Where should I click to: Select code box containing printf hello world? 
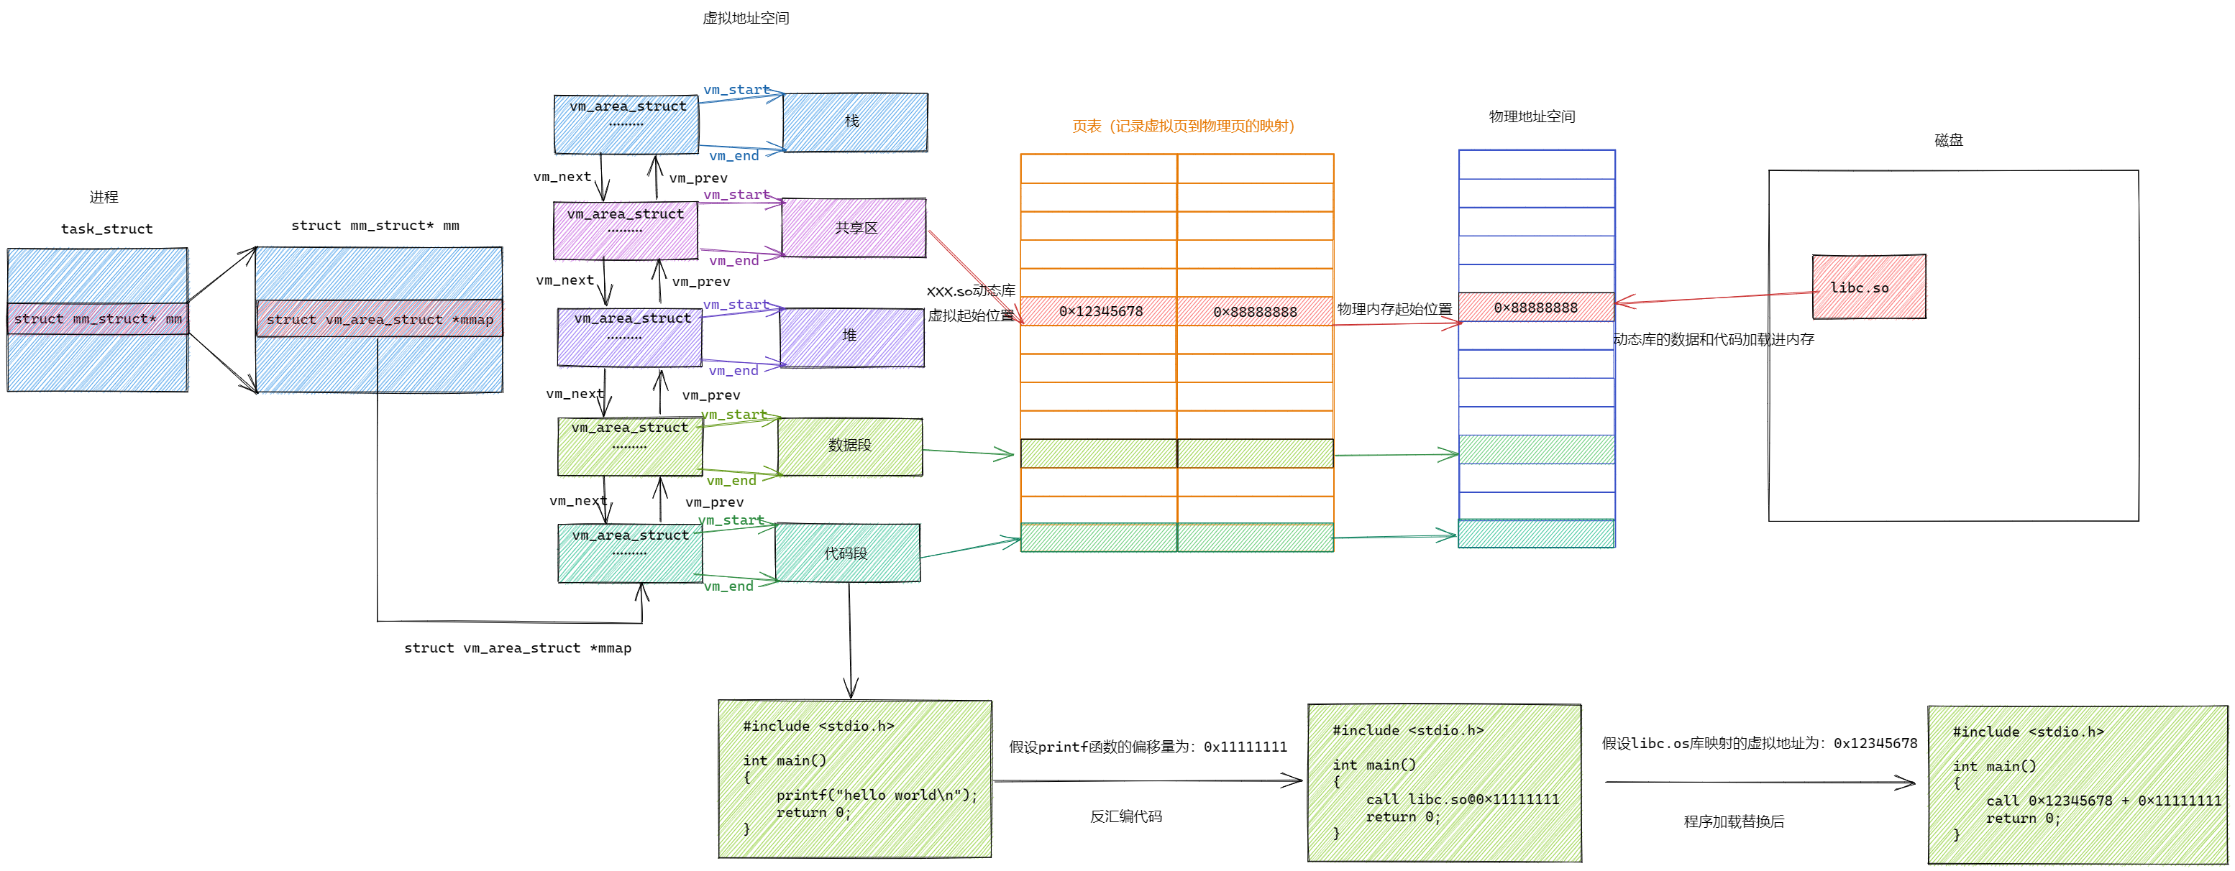coord(854,778)
